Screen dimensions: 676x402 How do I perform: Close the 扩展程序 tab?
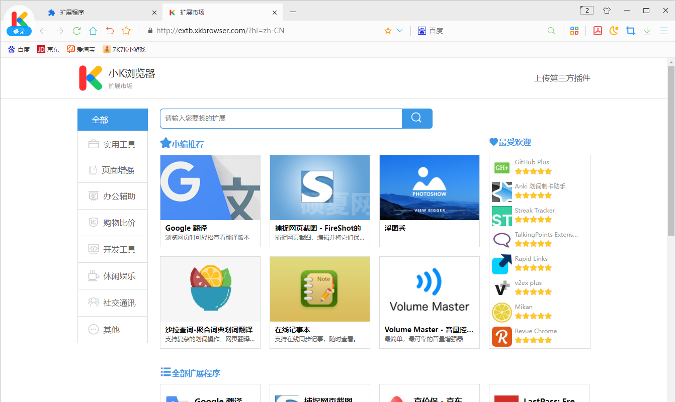click(154, 13)
